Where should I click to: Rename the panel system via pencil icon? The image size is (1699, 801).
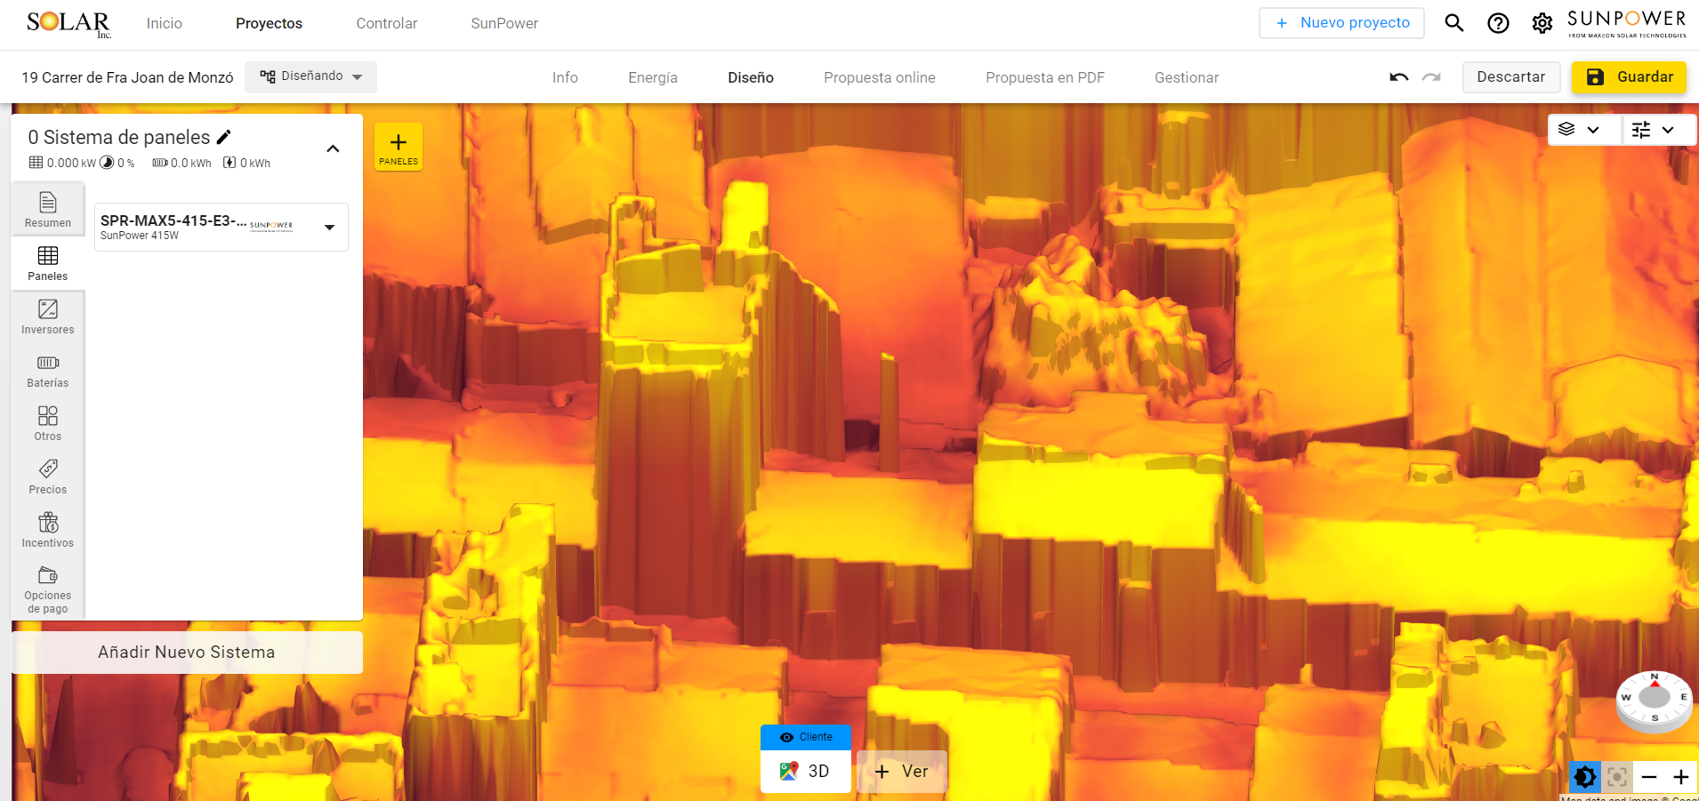click(224, 136)
